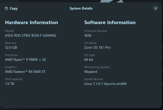This screenshot has width=163, height=110.
Task: Close the System Details dialog
Action: tap(156, 8)
